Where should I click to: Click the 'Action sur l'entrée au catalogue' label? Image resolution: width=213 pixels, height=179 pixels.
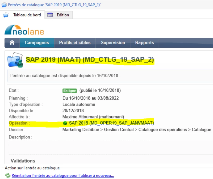coord(32,168)
